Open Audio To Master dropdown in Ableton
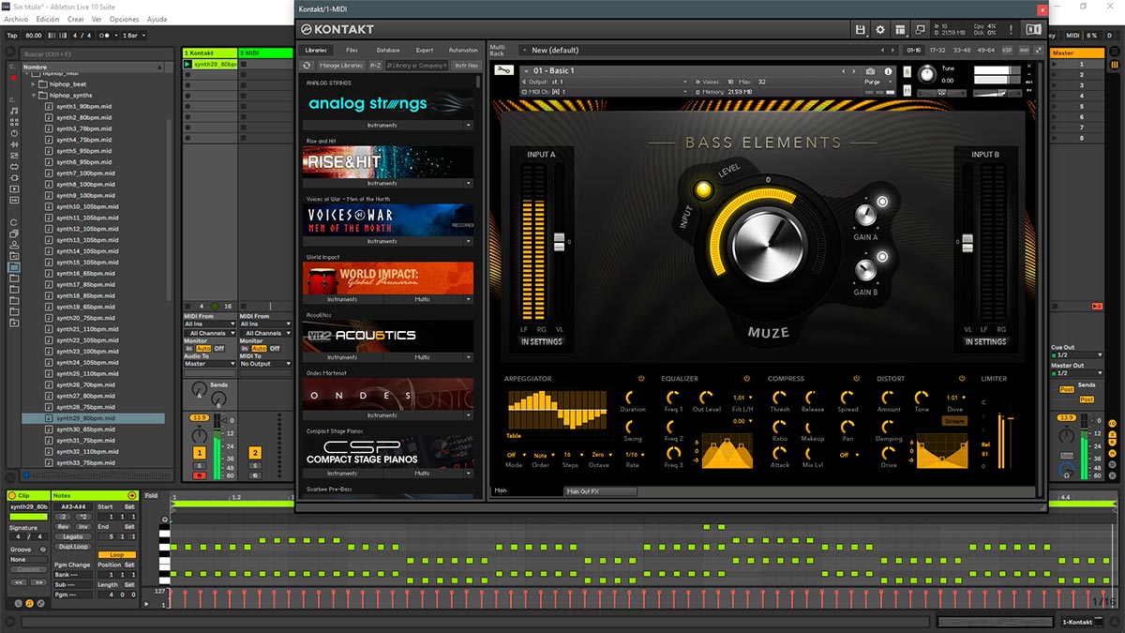 209,364
